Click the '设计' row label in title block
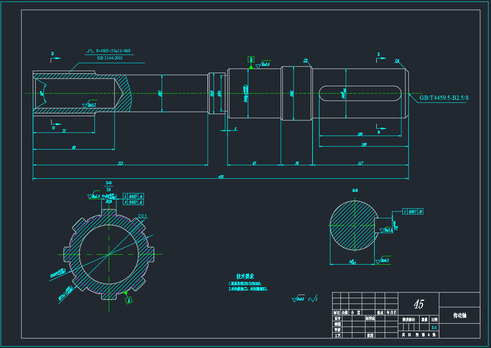 point(337,318)
